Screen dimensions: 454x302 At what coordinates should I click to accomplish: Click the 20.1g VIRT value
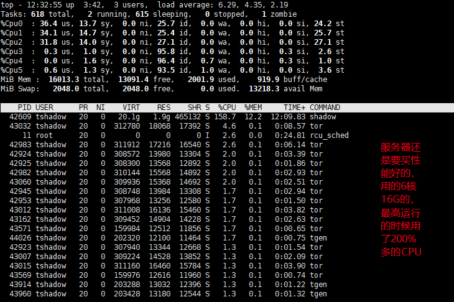[x=129, y=117]
